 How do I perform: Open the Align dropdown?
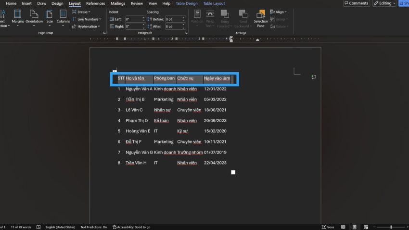(278, 12)
